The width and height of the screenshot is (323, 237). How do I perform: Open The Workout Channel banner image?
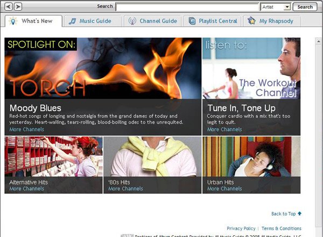251,68
